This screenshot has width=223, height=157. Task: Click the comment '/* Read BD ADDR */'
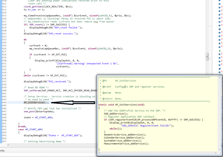[36, 88]
